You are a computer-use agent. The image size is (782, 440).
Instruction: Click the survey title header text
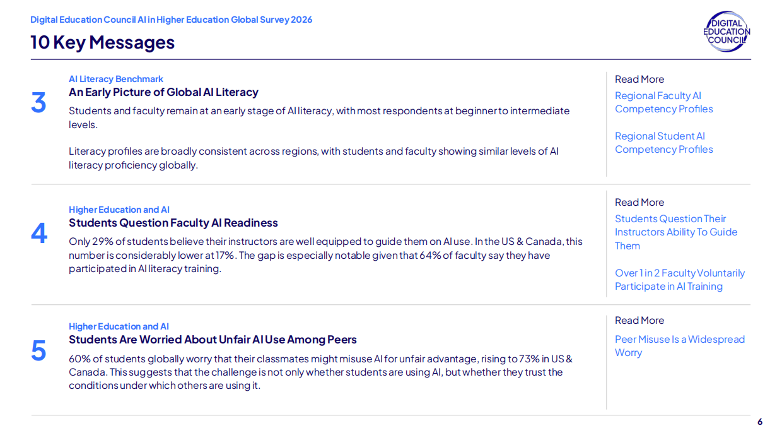[172, 20]
